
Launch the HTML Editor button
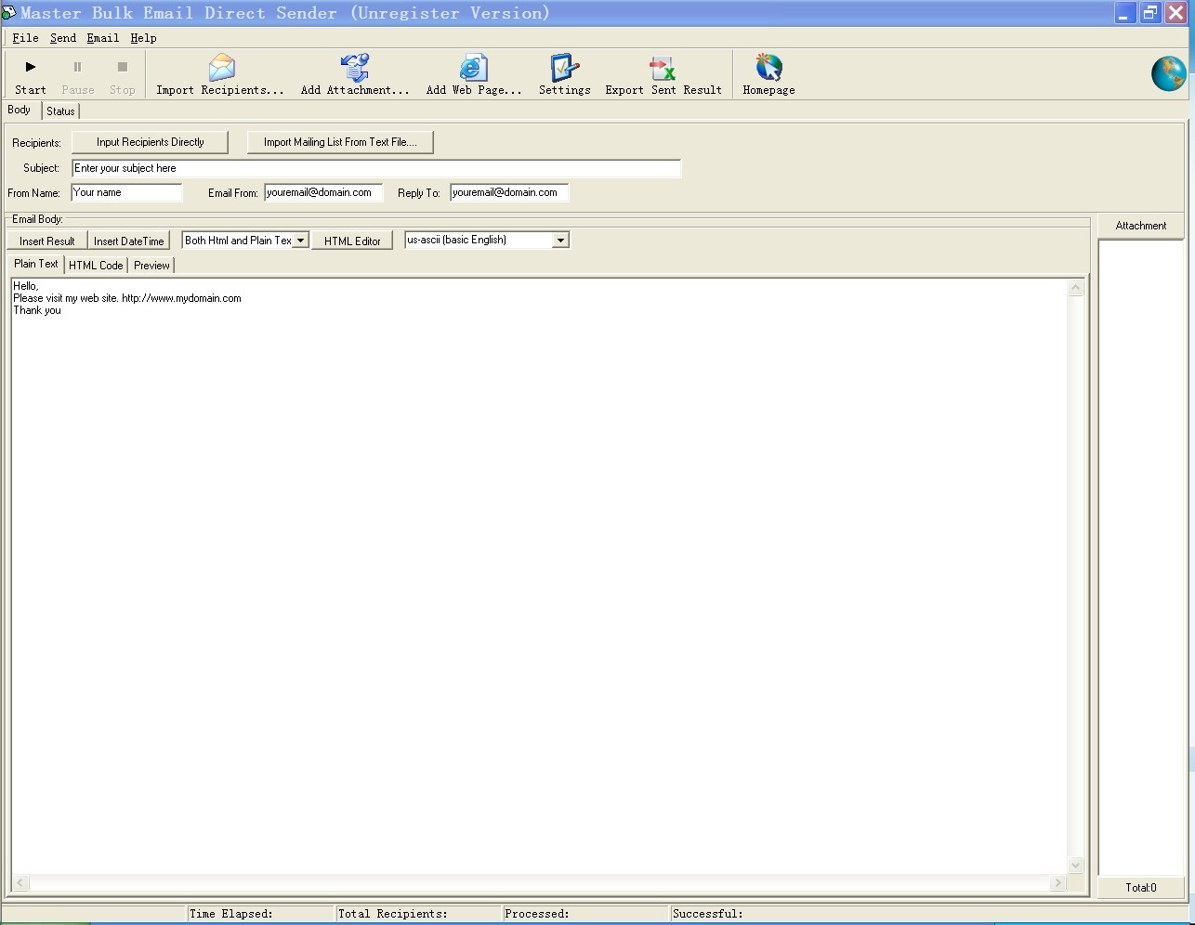coord(352,241)
